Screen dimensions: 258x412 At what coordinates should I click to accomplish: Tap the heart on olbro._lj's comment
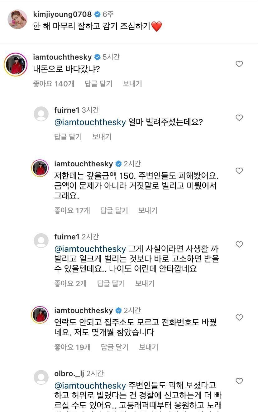[239, 381]
